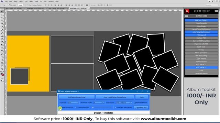Click the Photoshop Ps logo icon
Viewport: 220px width, 123px height.
(x=2, y=1)
